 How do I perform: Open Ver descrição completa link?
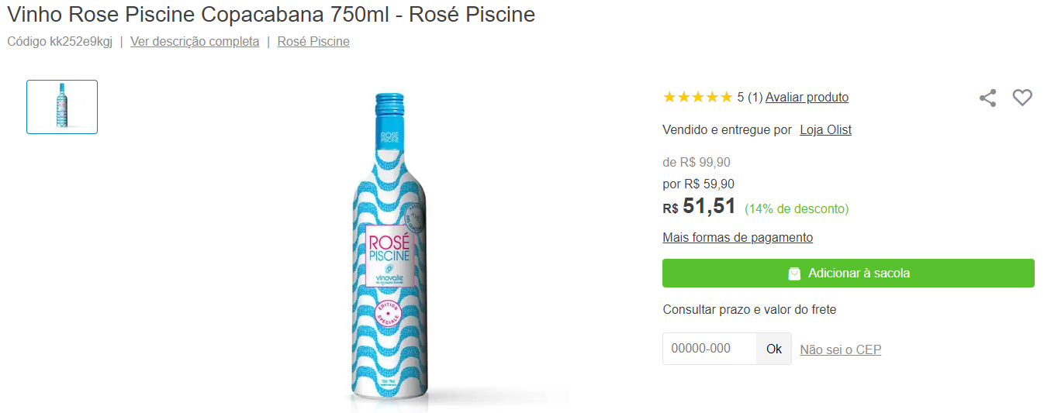(195, 42)
